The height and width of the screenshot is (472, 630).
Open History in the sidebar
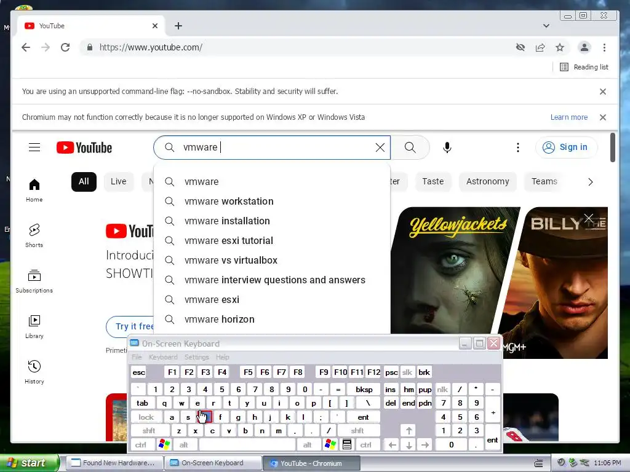click(x=34, y=372)
